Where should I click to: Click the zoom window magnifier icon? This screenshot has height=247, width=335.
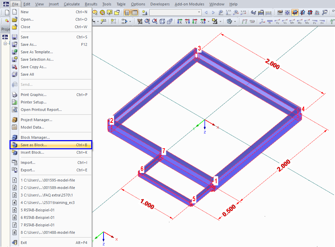pos(147,21)
